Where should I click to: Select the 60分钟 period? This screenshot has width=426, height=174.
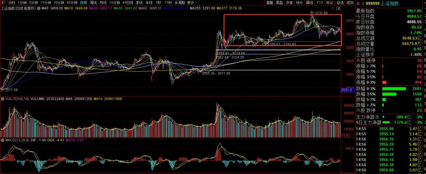pyautogui.click(x=71, y=3)
